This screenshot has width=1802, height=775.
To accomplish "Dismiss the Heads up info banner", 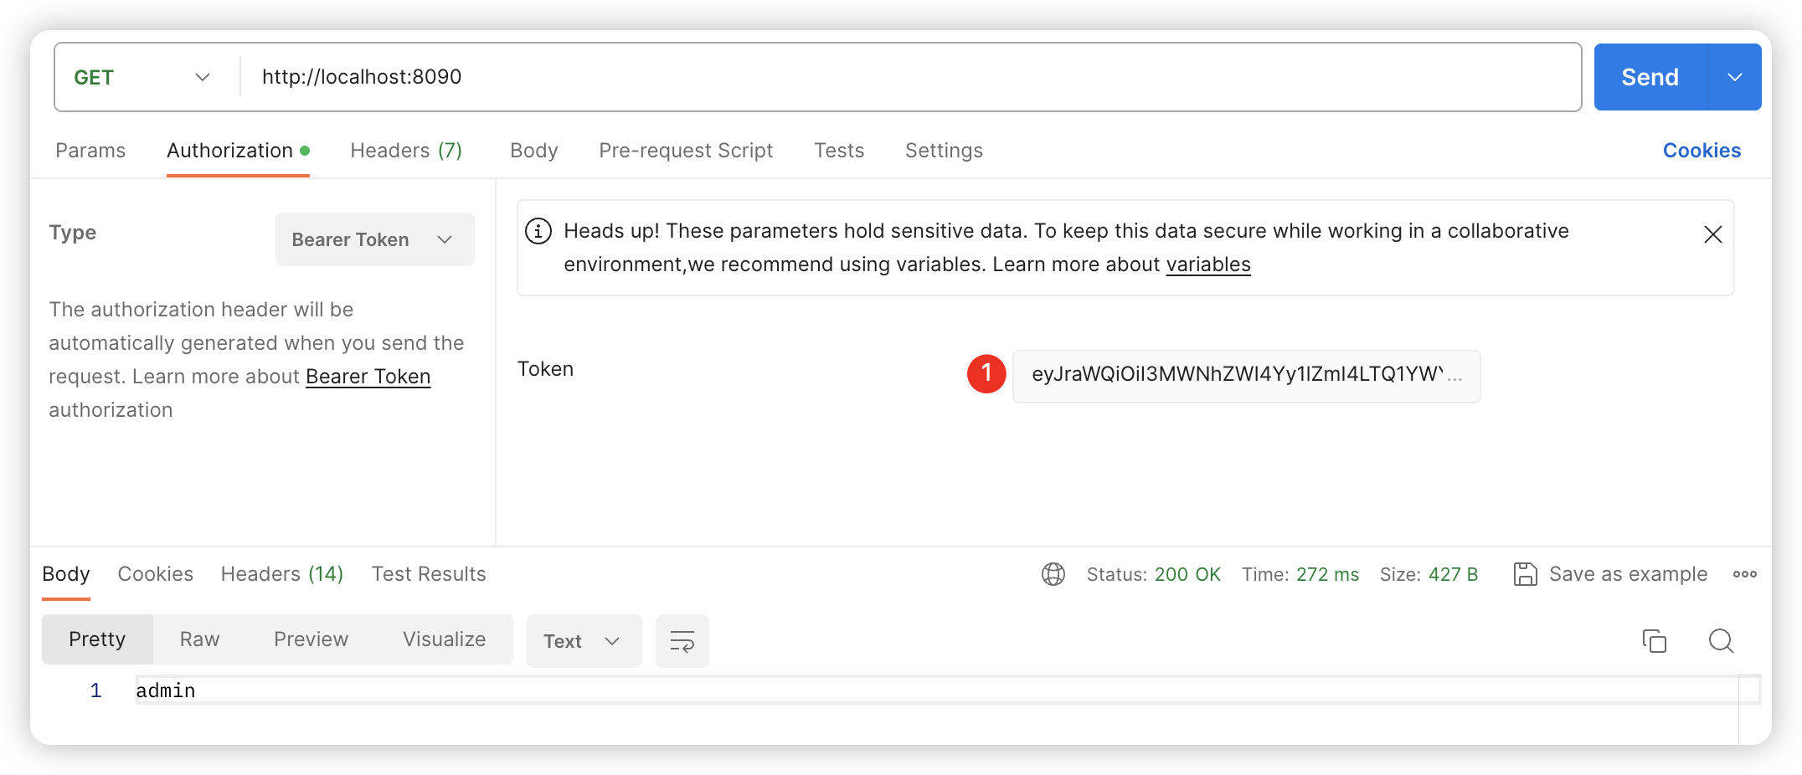I will point(1712,234).
